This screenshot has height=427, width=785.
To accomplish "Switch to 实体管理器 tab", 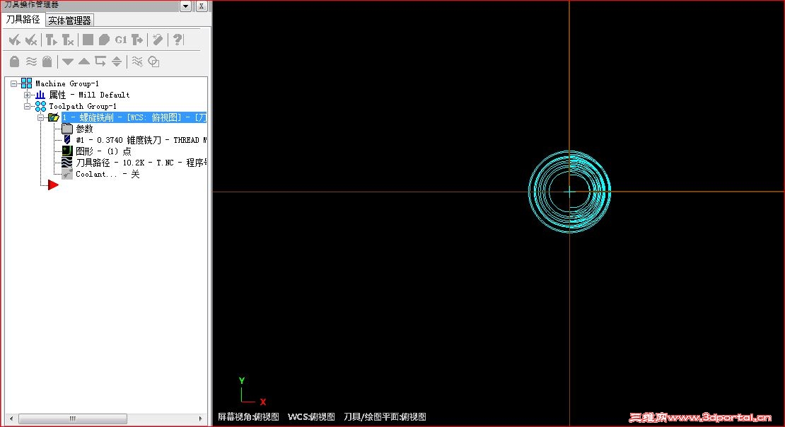I will [x=69, y=21].
